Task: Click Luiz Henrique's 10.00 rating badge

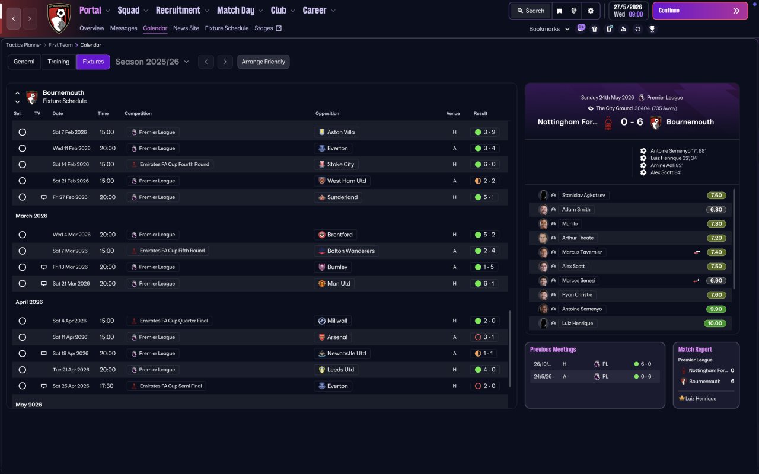Action: pos(715,324)
